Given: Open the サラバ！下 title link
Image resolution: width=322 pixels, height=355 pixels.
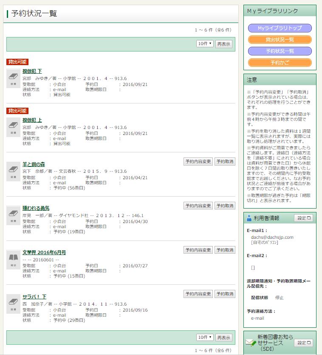Looking at the screenshot, I should pos(34,297).
